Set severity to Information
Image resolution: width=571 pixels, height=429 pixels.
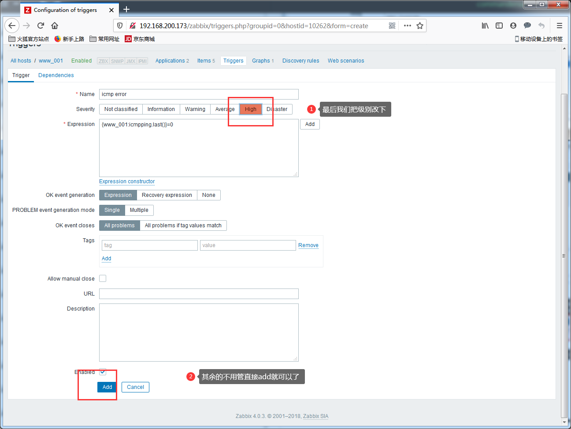coord(161,109)
